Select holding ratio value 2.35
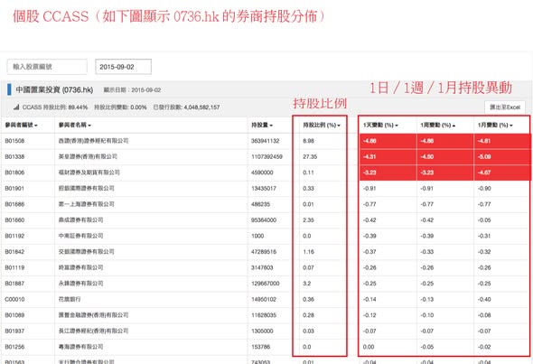Image resolution: width=533 pixels, height=364 pixels. pyautogui.click(x=308, y=219)
